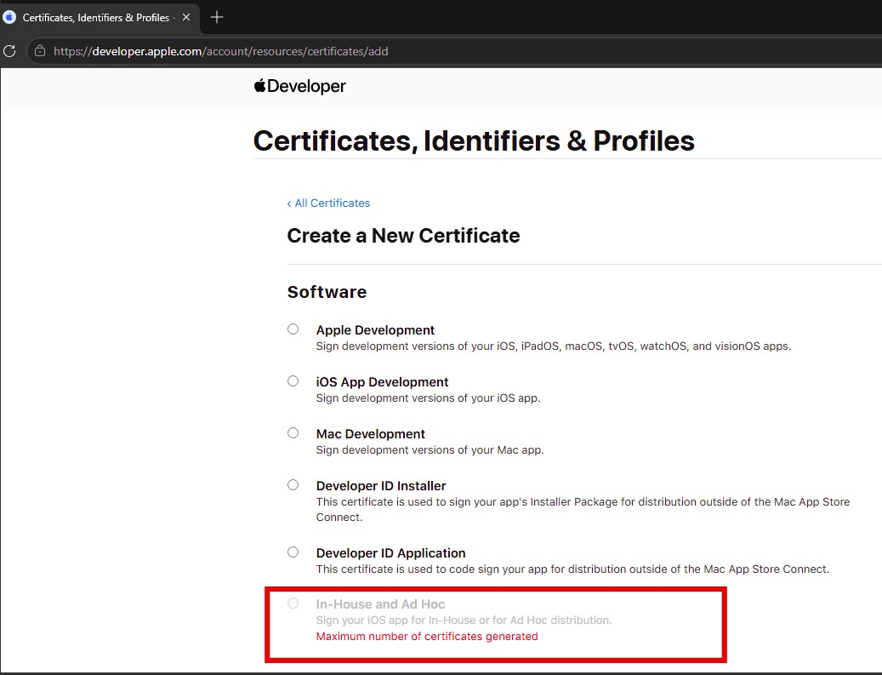Select the iOS App Development radio button
Screen dimensions: 882x675
coord(293,381)
